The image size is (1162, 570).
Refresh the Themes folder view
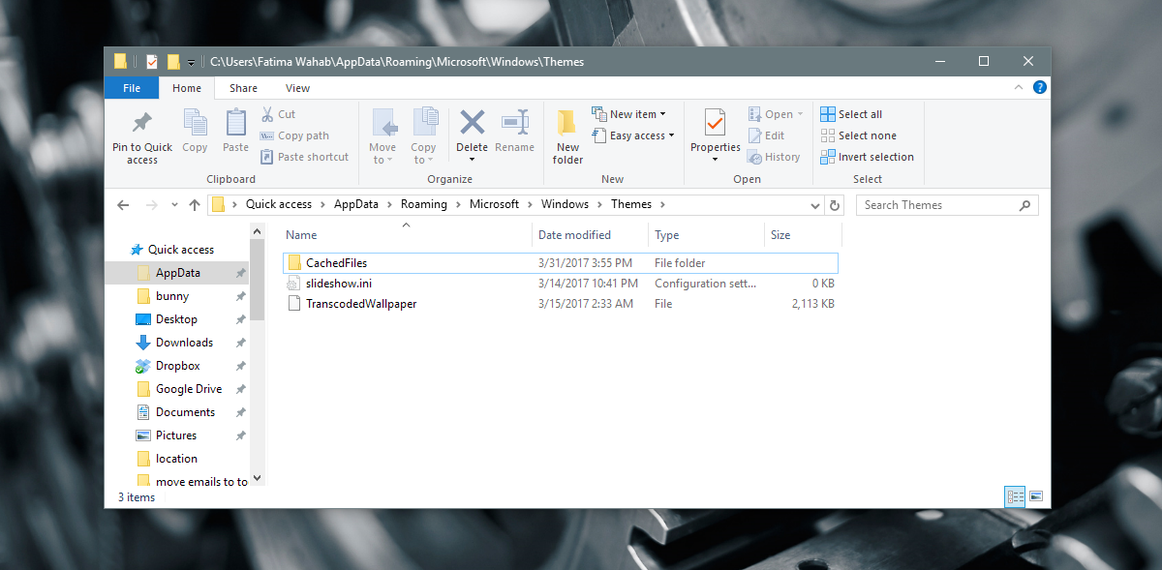[x=835, y=205]
